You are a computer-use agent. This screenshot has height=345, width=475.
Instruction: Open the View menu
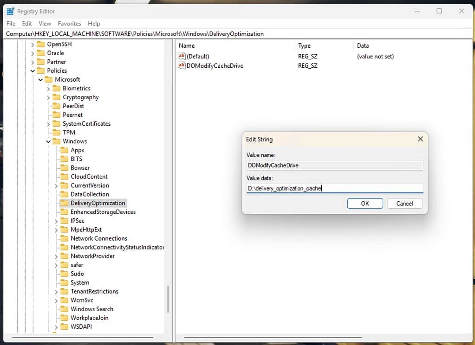click(45, 23)
